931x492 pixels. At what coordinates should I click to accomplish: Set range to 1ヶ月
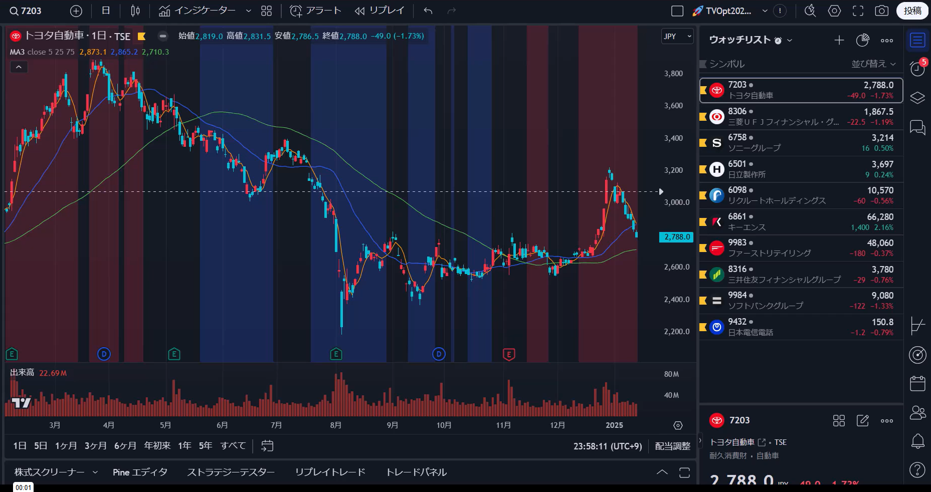[66, 446]
